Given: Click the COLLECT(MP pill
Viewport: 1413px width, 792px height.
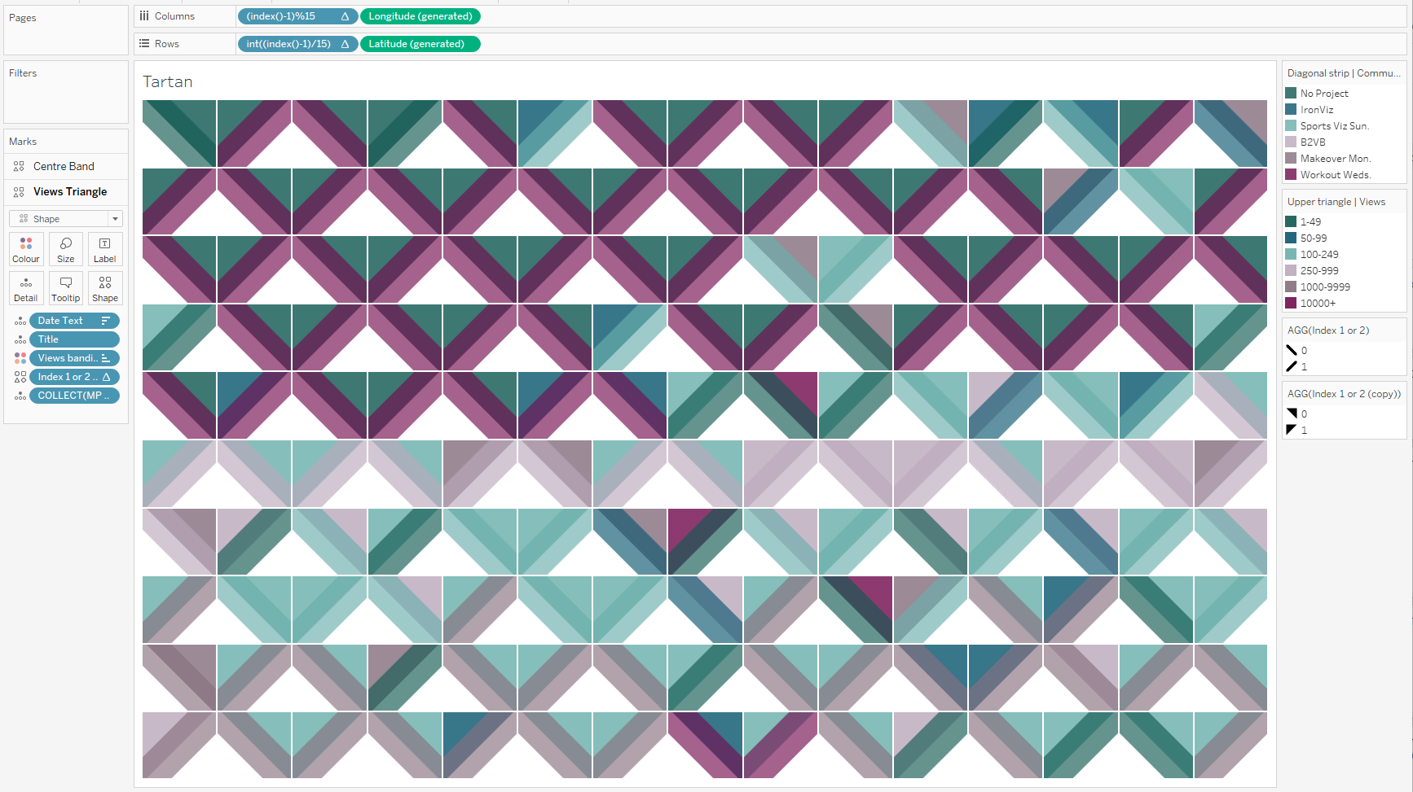Looking at the screenshot, I should click(x=74, y=396).
